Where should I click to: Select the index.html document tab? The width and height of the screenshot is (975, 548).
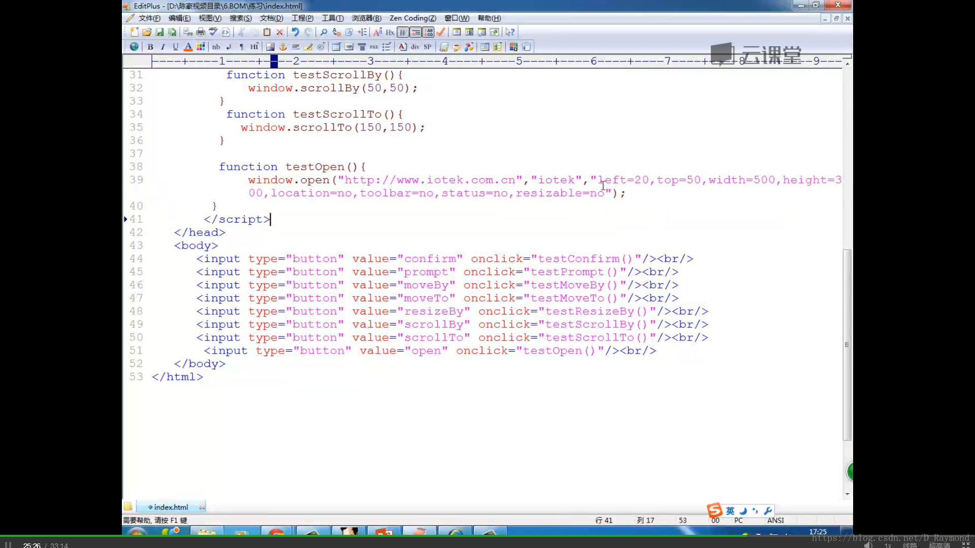pyautogui.click(x=171, y=507)
